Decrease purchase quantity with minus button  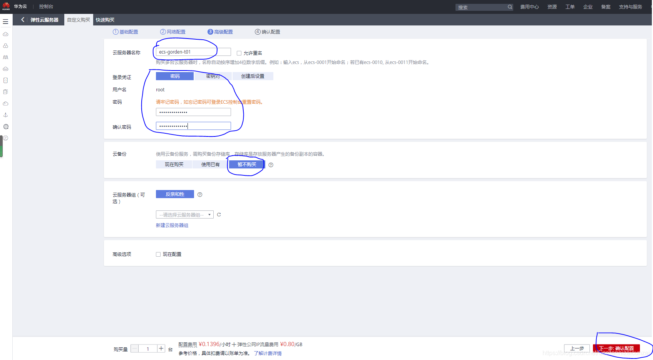point(135,348)
